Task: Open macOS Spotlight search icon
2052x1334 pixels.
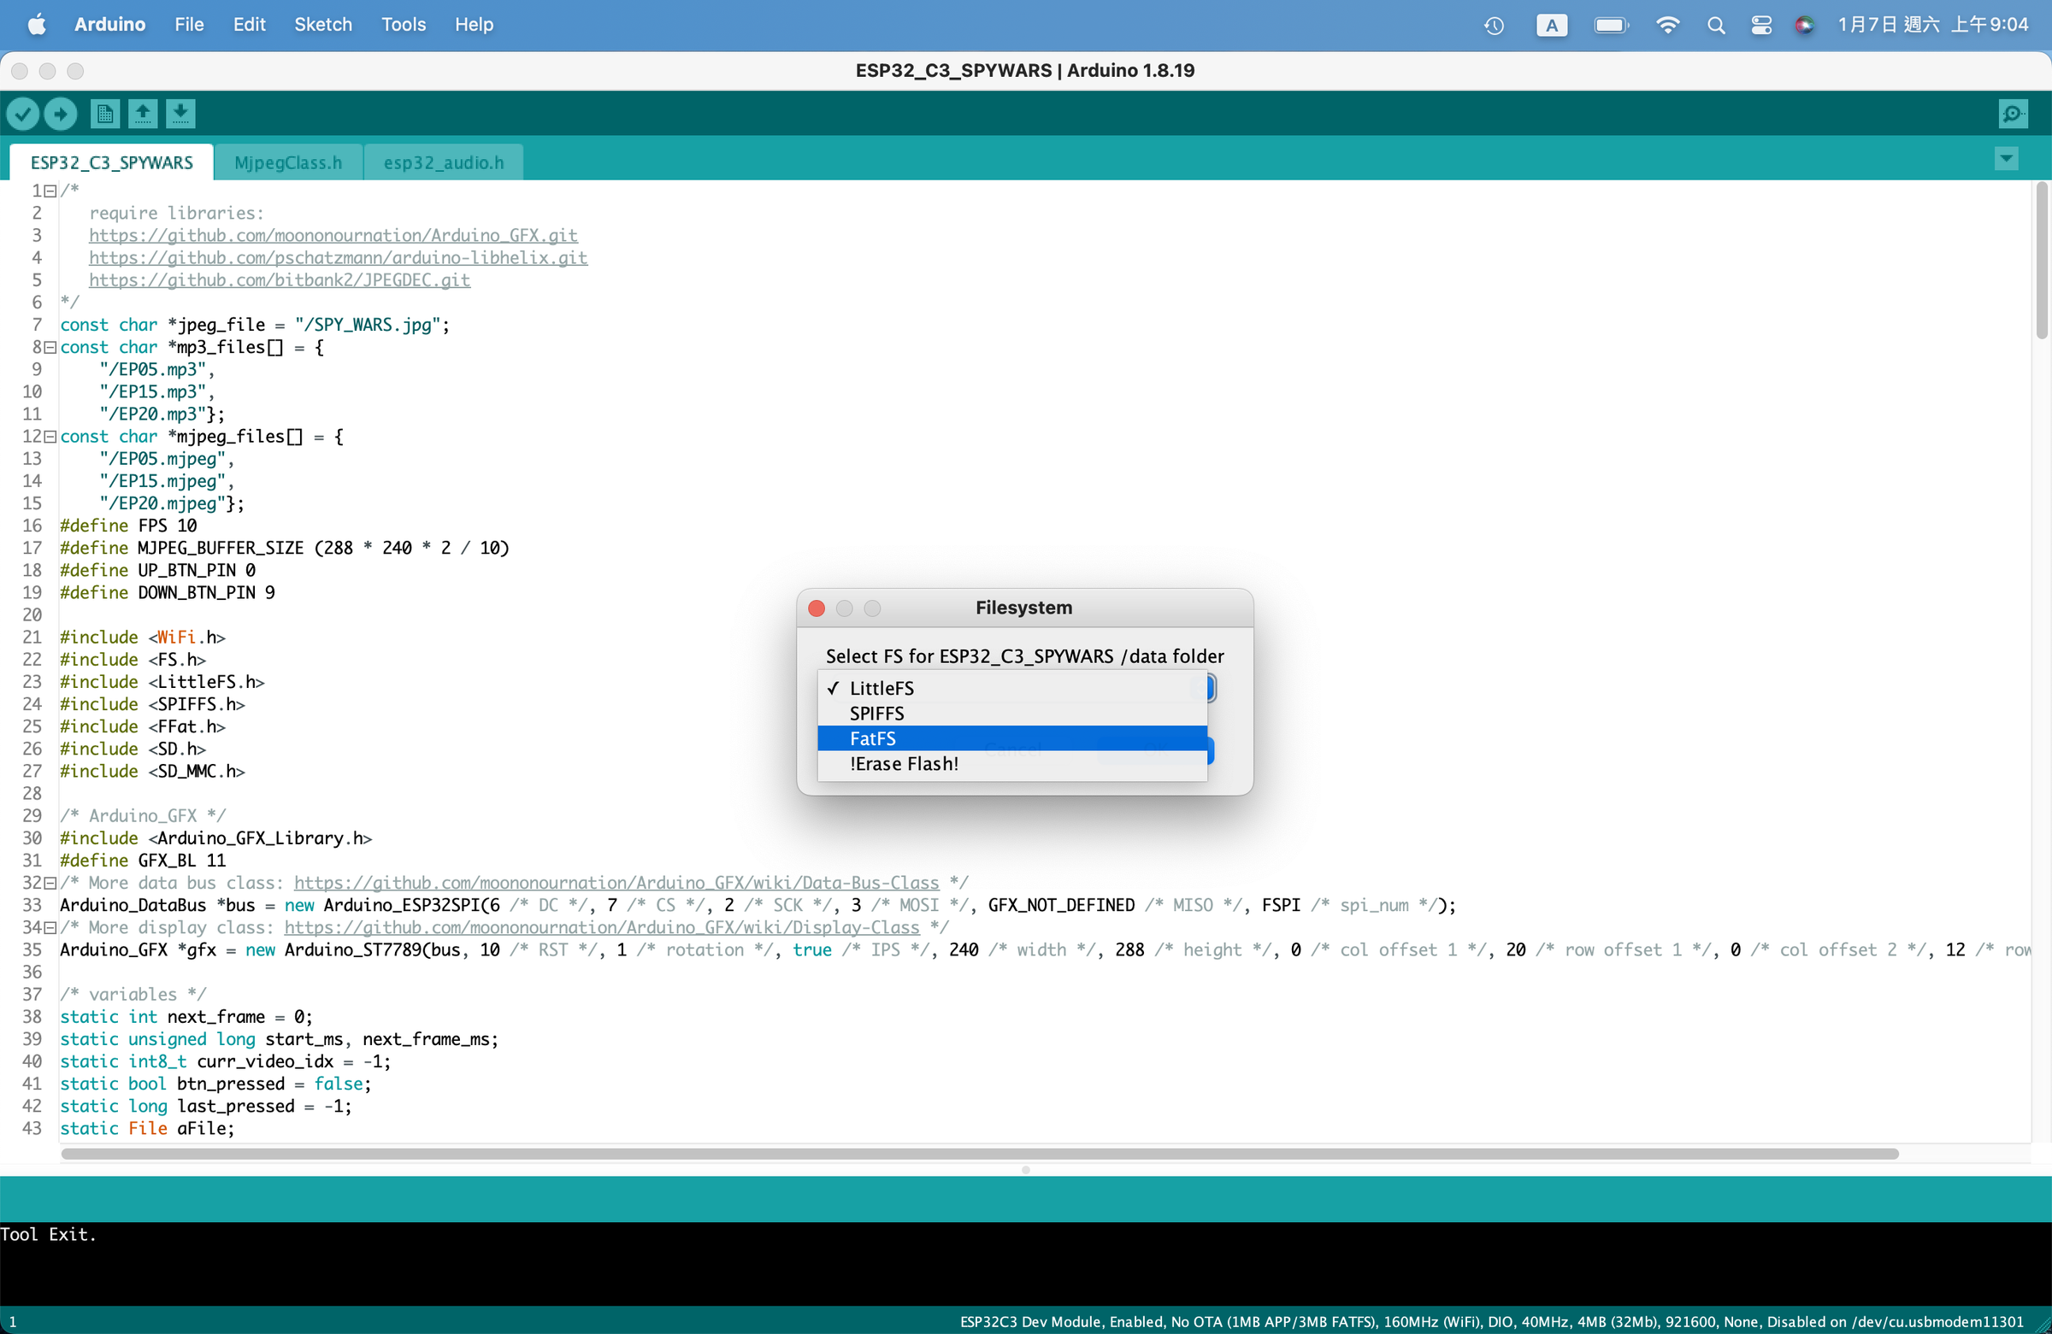Action: pos(1716,25)
